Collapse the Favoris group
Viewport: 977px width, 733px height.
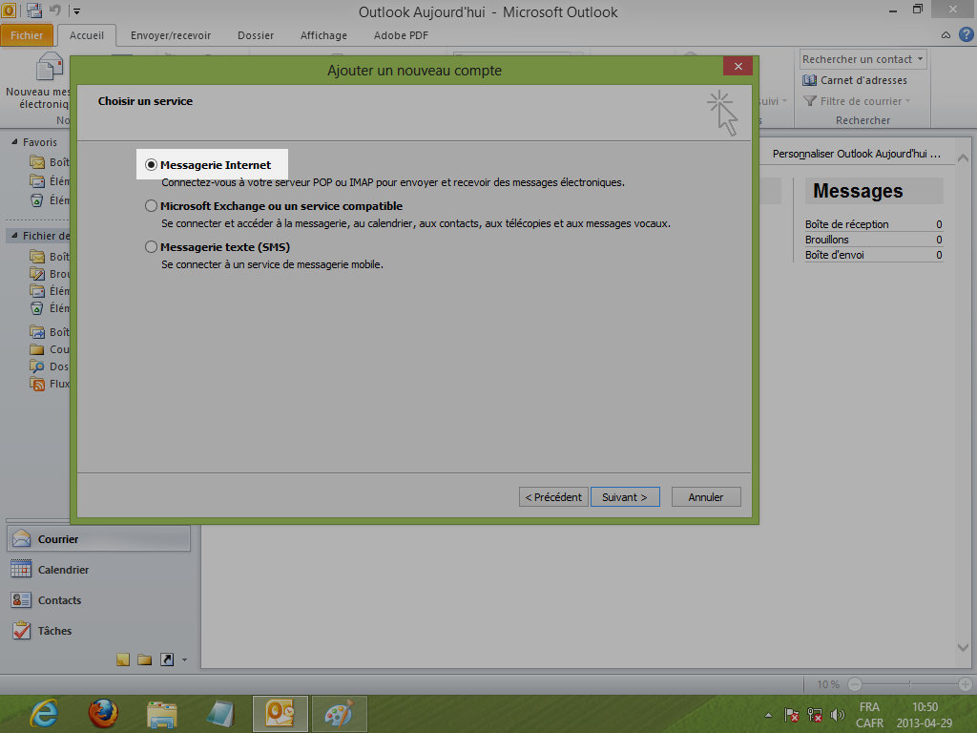coord(14,142)
